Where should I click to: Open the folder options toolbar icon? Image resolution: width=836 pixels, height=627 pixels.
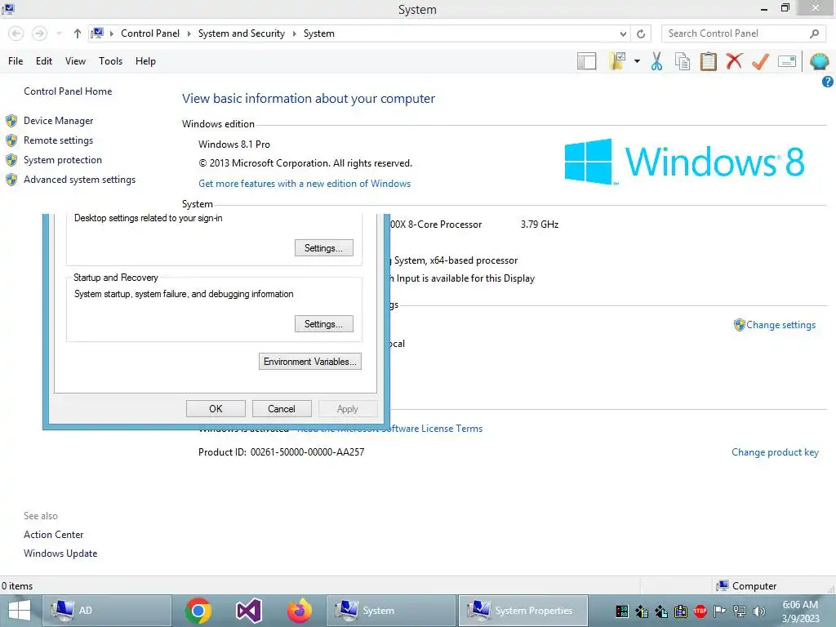click(618, 61)
